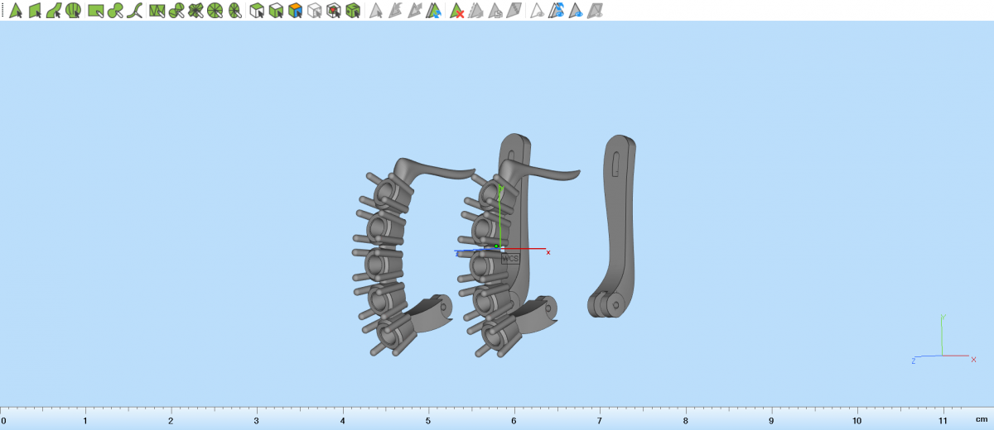Click the WCS label at the origin
The image size is (994, 430).
[x=510, y=259]
